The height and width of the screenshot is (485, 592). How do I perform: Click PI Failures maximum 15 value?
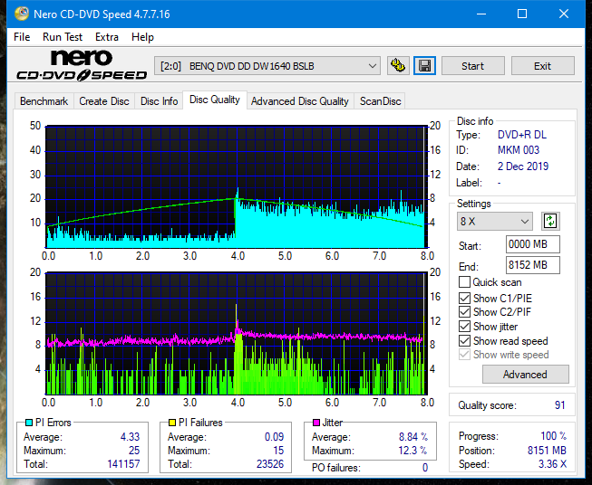click(x=278, y=451)
